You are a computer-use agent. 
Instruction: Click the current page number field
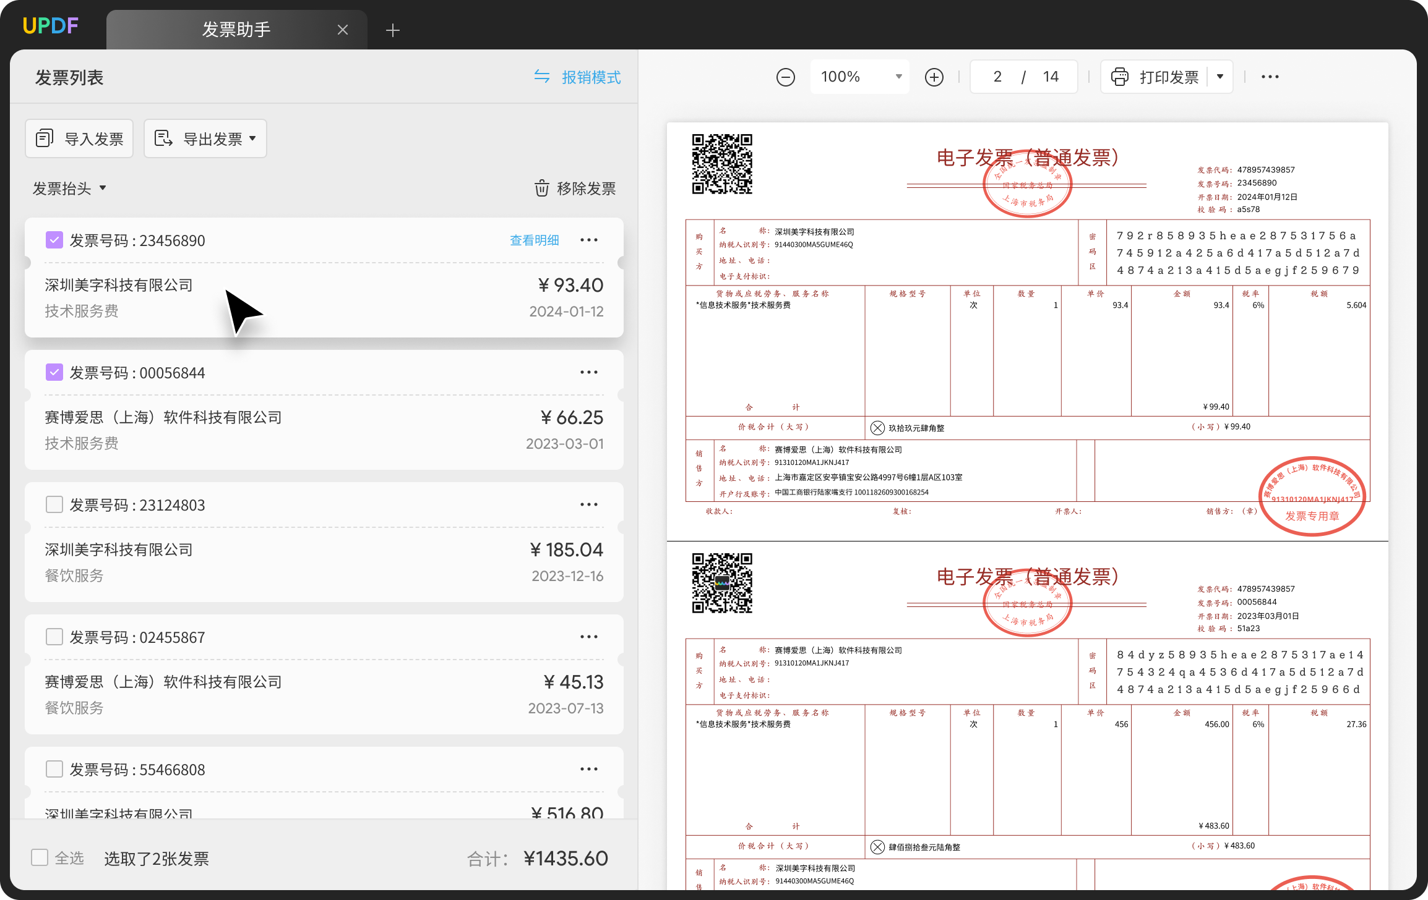997,77
